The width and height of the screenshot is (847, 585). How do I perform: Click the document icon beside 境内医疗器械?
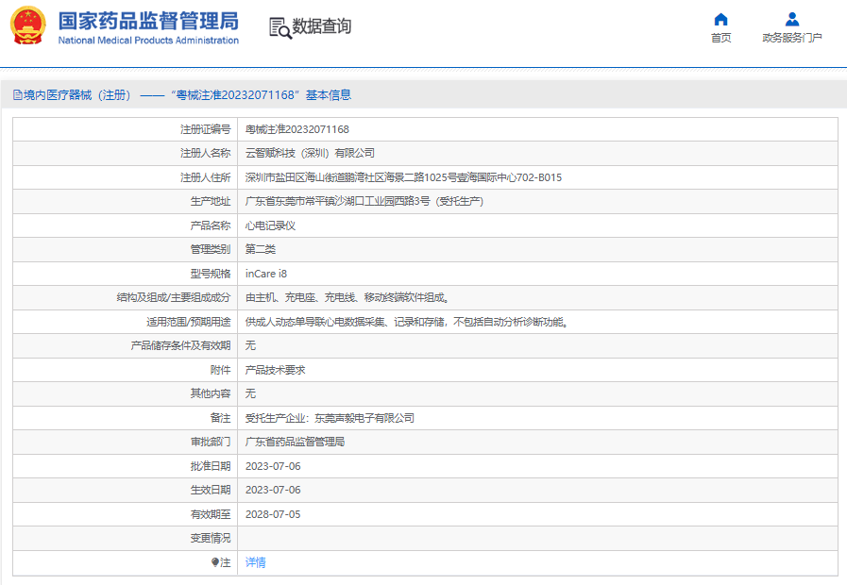coord(18,95)
